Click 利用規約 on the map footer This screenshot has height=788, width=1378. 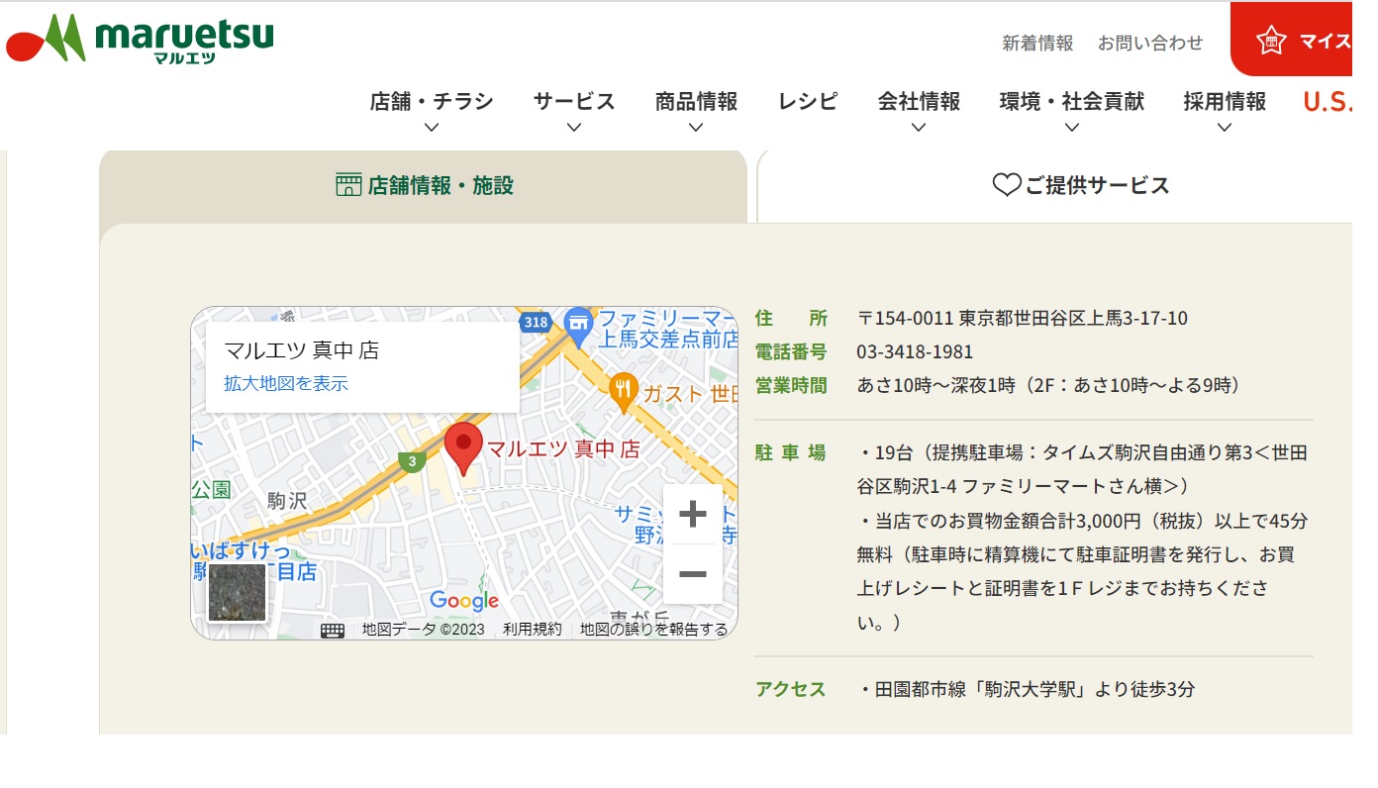coord(532,630)
